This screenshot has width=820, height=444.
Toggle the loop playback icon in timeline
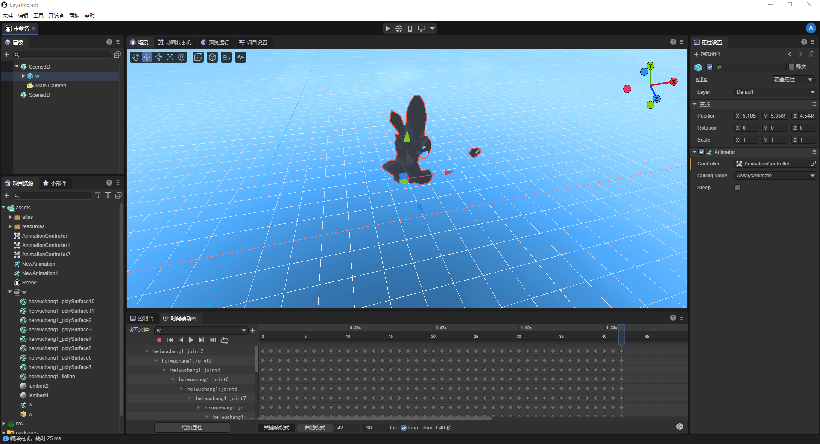[x=225, y=340]
